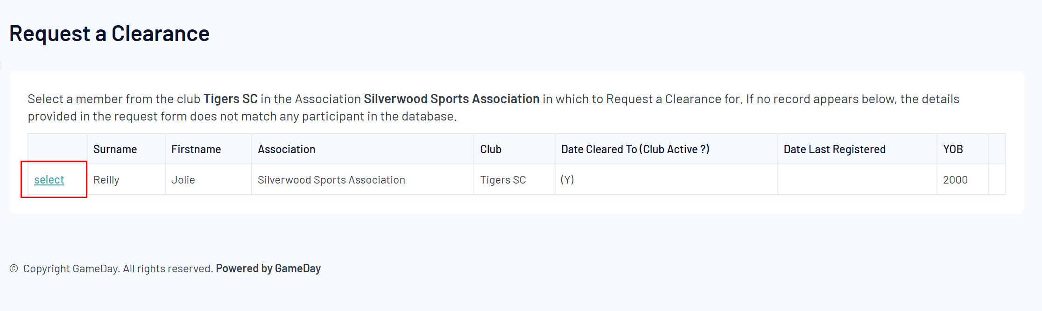The image size is (1042, 311).
Task: Click the Association column header
Action: point(286,149)
